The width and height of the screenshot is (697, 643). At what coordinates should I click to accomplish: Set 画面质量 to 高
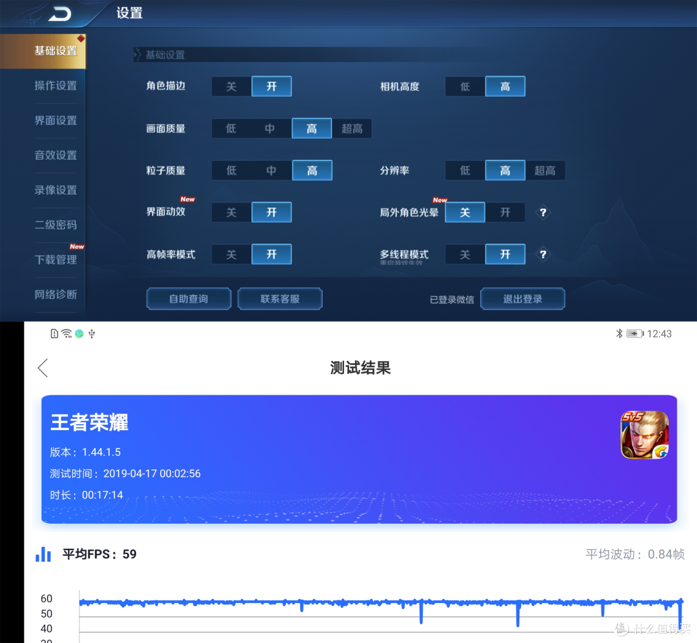tap(312, 128)
